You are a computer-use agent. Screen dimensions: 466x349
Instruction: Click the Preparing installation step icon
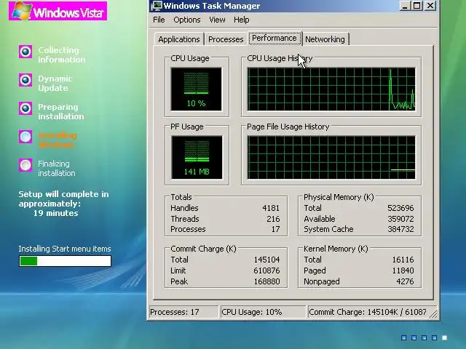click(25, 108)
